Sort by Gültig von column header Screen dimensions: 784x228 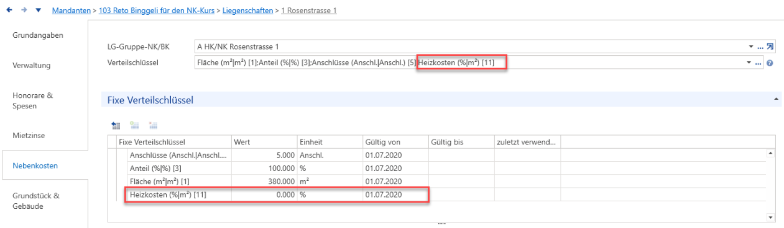click(x=395, y=142)
